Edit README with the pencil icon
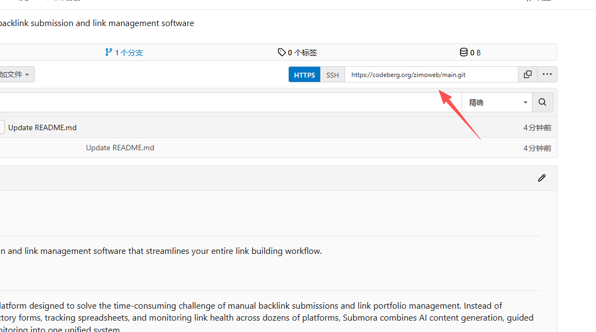596x332 pixels. pyautogui.click(x=542, y=178)
